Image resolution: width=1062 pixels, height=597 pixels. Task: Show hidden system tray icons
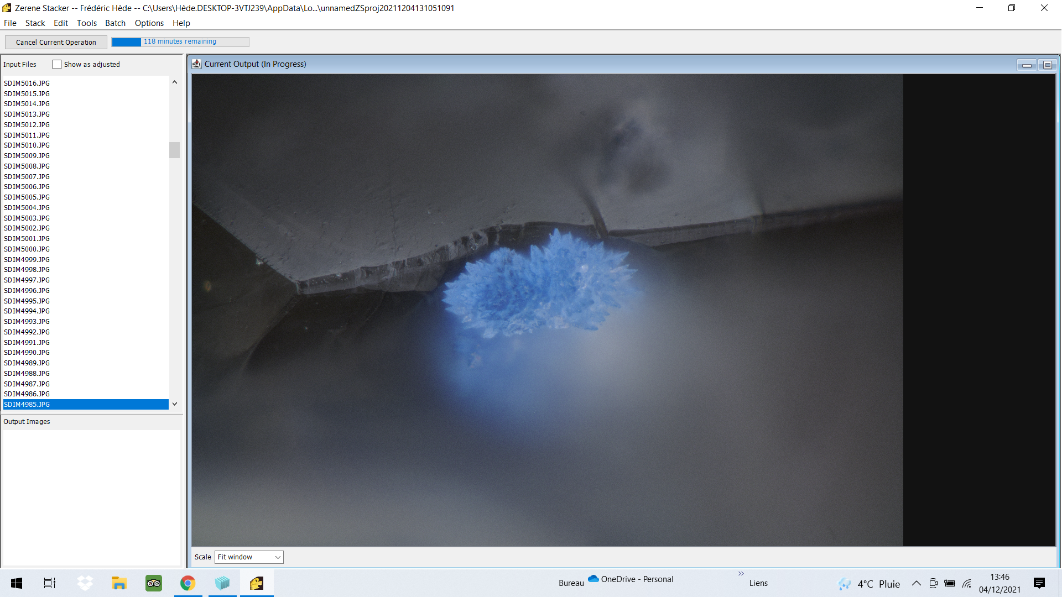click(916, 583)
